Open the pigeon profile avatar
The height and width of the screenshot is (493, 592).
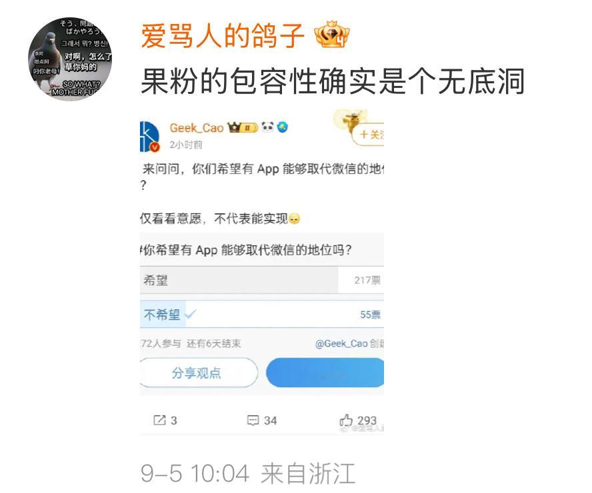coord(70,59)
